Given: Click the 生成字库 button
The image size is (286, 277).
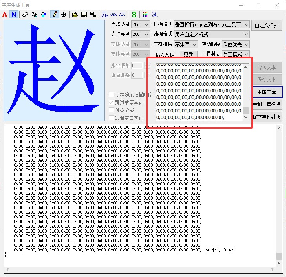Looking at the screenshot, I should pyautogui.click(x=267, y=92).
